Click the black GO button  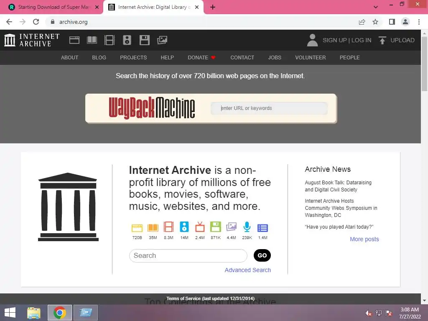click(x=262, y=255)
